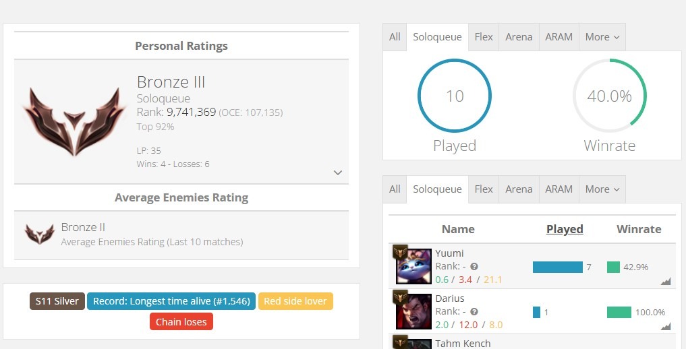Click the 10 Played circular gauge
Screen dimensions: 686x349
tap(455, 96)
